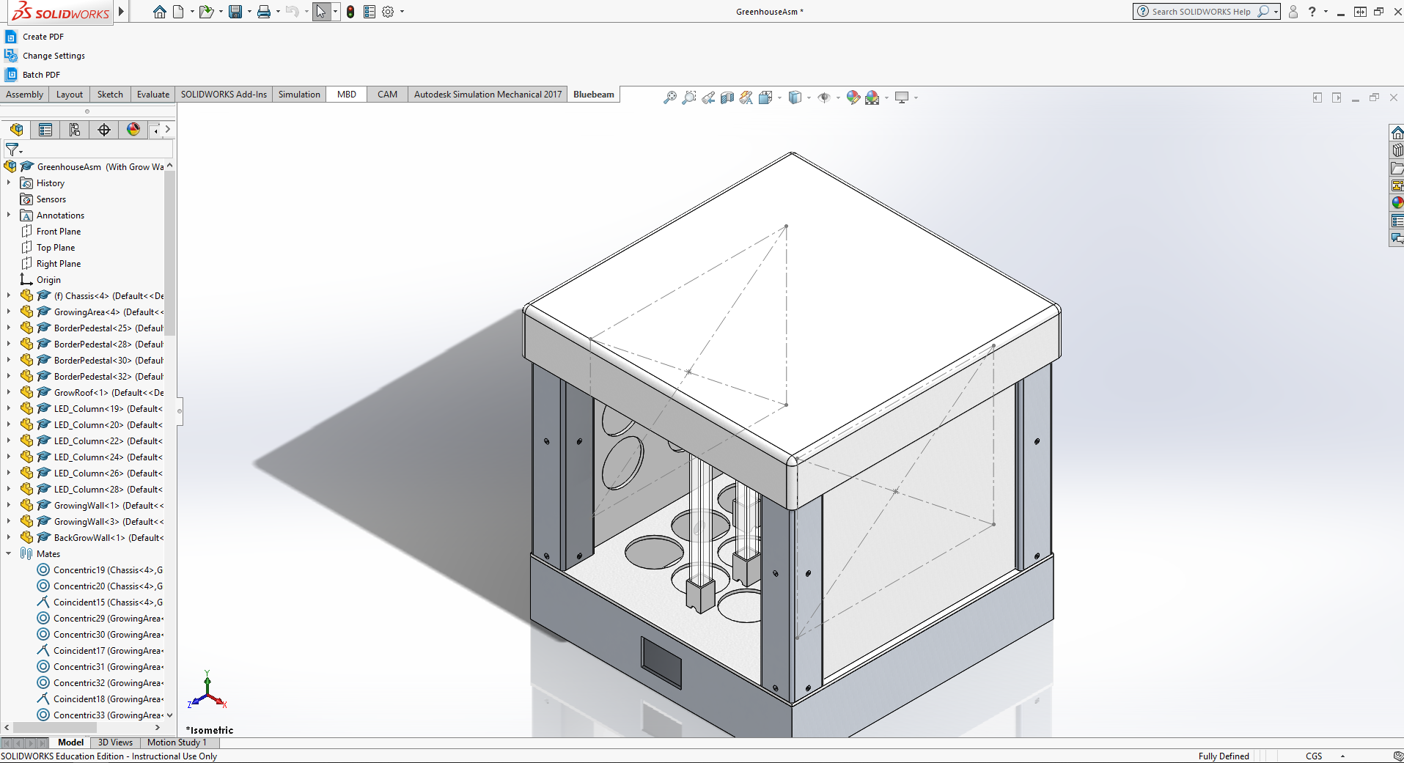Image resolution: width=1404 pixels, height=763 pixels.
Task: Switch to the PropertyManager tab icon
Action: click(45, 130)
